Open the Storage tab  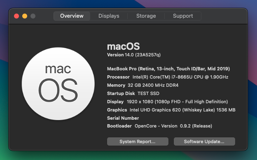click(x=146, y=16)
